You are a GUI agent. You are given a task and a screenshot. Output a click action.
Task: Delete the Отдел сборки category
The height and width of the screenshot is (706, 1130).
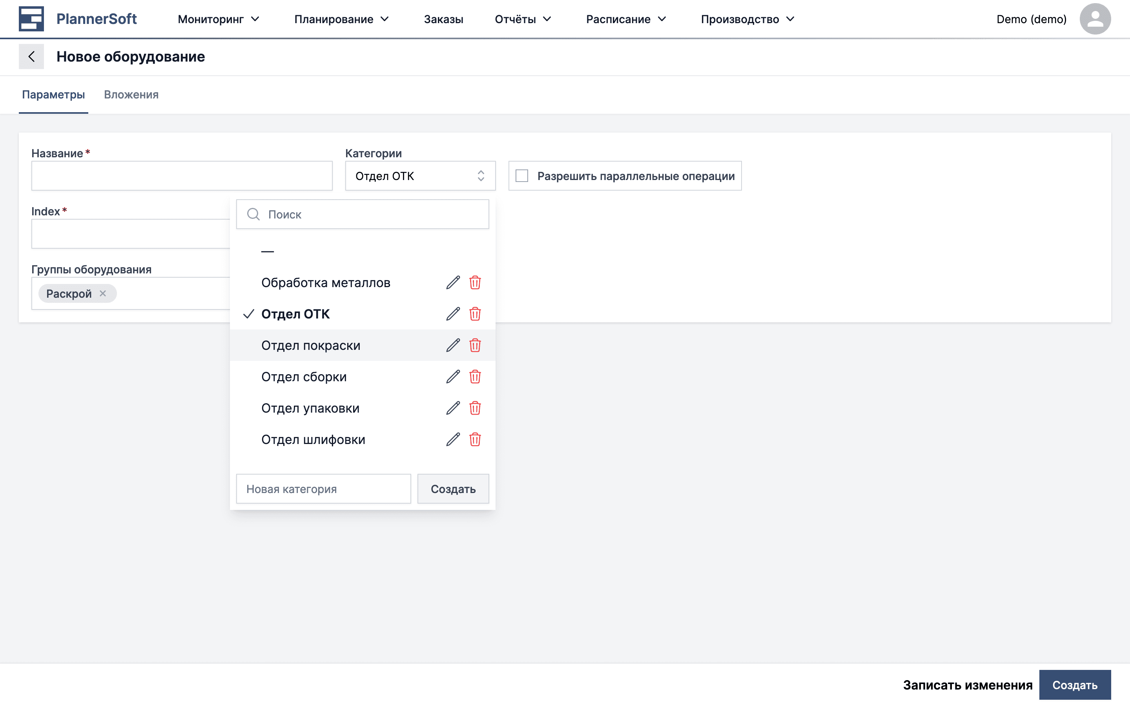(x=475, y=377)
